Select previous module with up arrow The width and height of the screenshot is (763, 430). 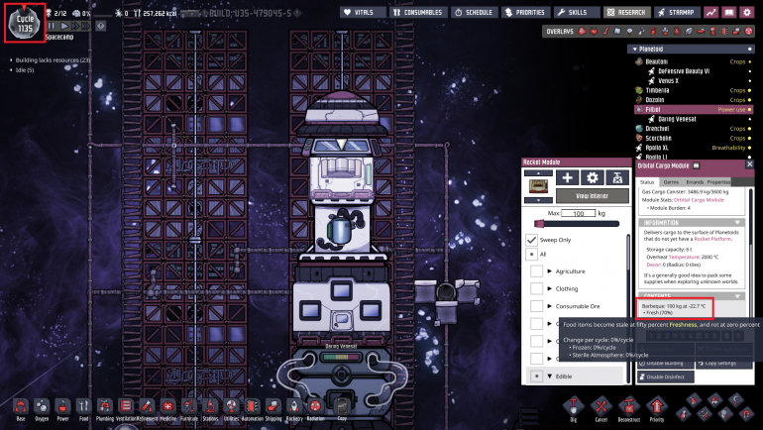[538, 173]
